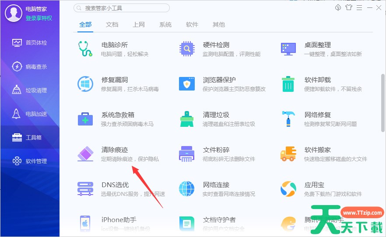The height and width of the screenshot is (237, 386).
Task: Switch to the 其他 tab
Action: [x=219, y=24]
